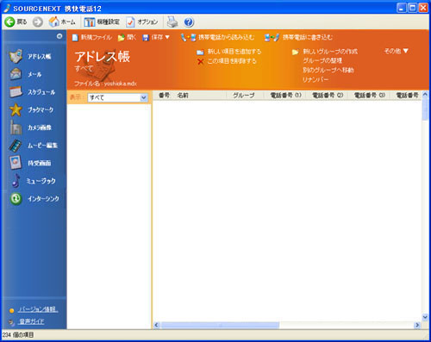Expand the Other (その他) dropdown menu

pos(396,51)
